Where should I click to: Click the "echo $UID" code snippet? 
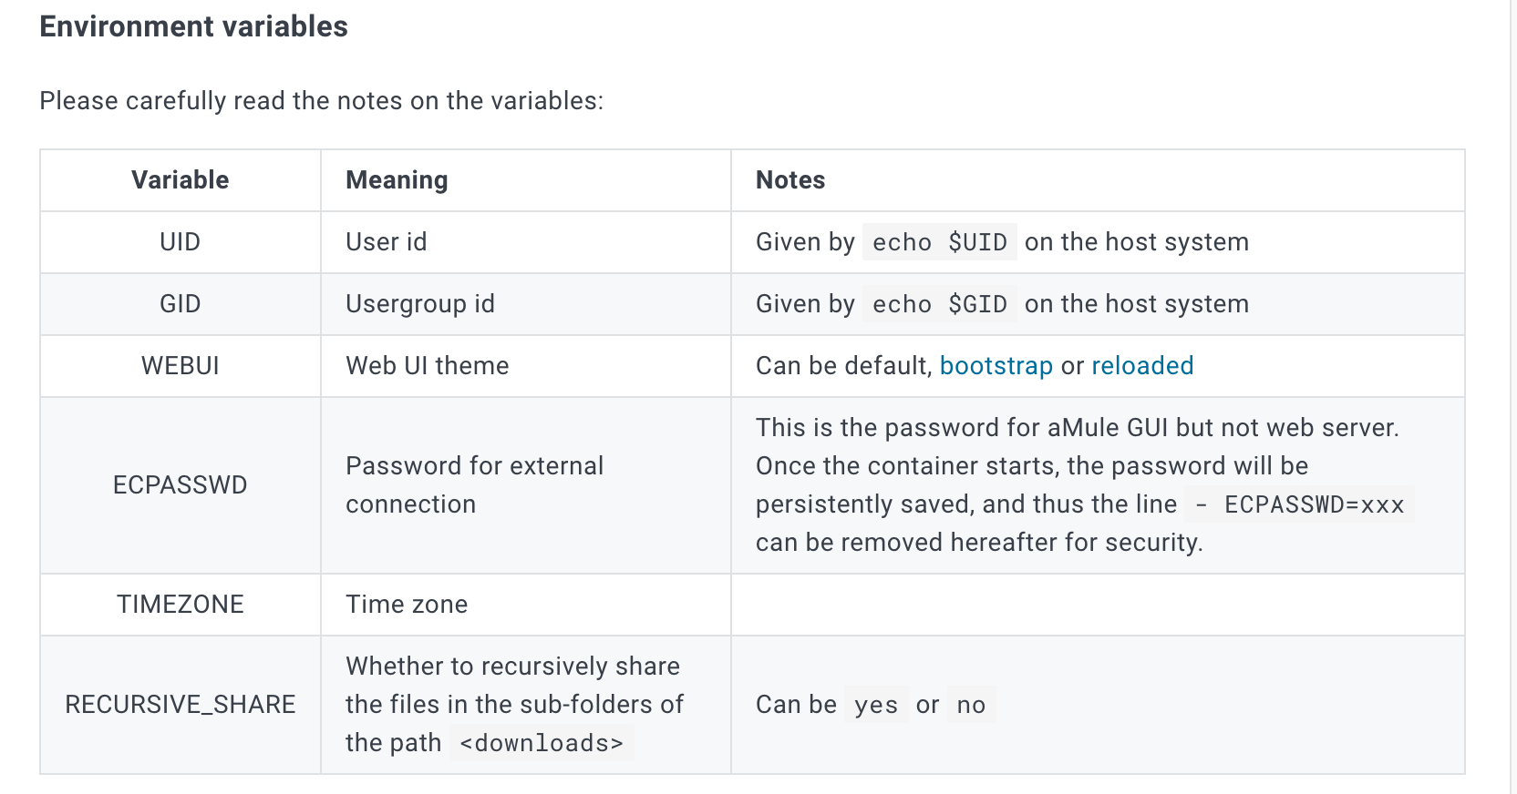point(939,242)
